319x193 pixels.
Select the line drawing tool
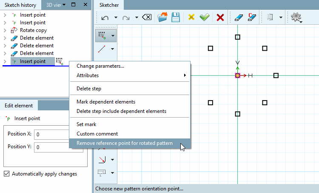coord(102,49)
